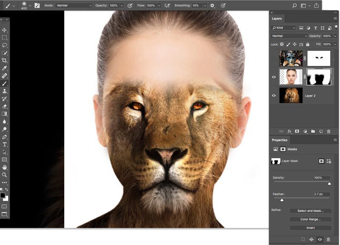Open the brush Mode dropdown

click(74, 6)
